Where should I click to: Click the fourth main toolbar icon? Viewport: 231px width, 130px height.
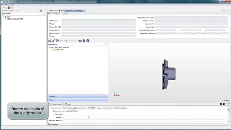click(12, 8)
